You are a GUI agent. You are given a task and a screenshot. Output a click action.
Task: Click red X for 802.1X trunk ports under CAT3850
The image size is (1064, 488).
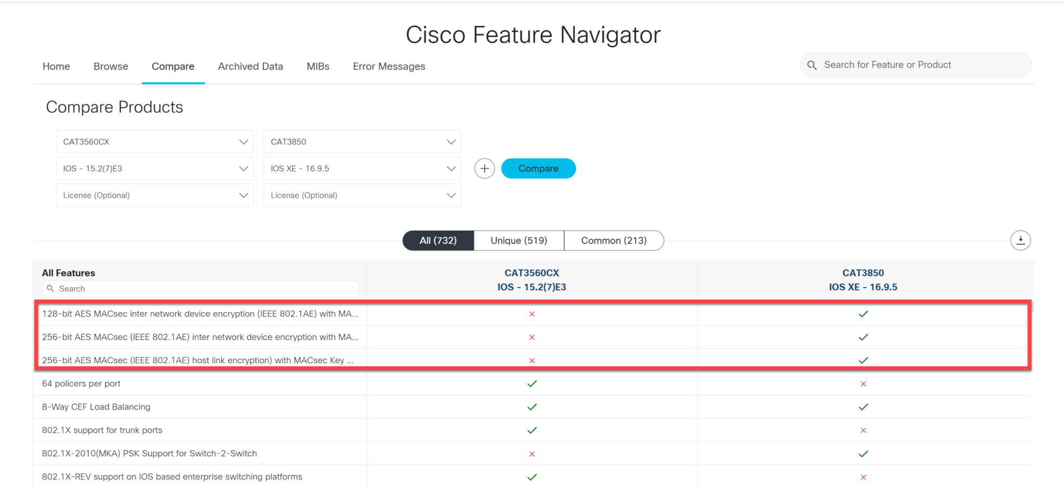pyautogui.click(x=863, y=430)
